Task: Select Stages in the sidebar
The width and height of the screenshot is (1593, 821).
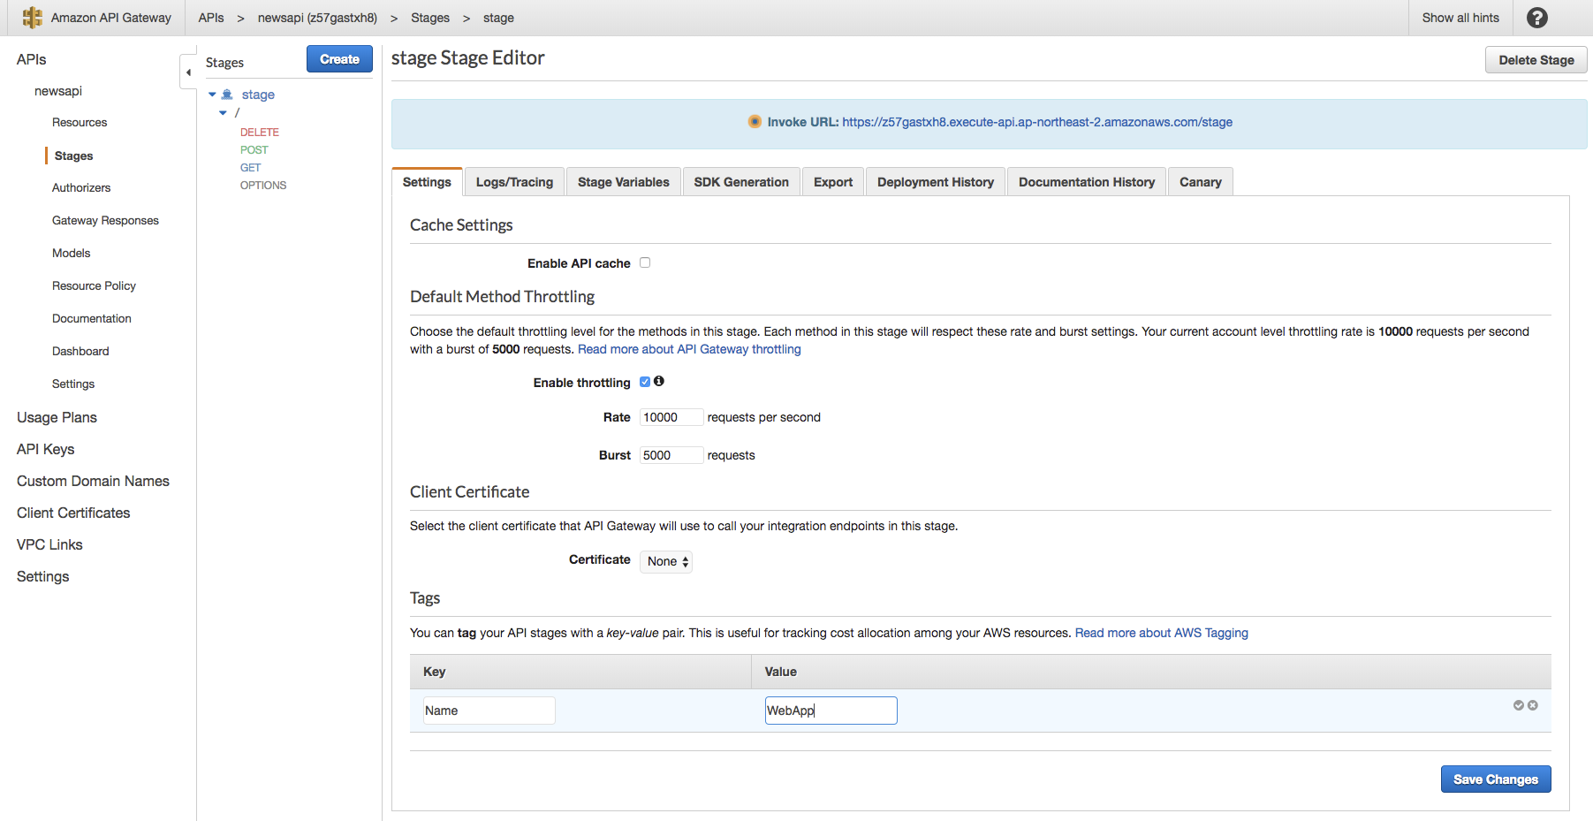Action: pyautogui.click(x=74, y=156)
